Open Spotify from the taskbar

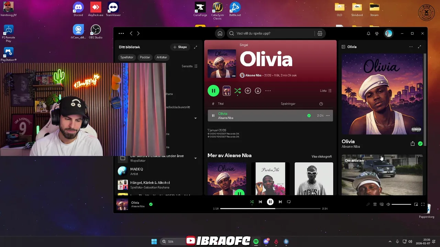pyautogui.click(x=256, y=242)
